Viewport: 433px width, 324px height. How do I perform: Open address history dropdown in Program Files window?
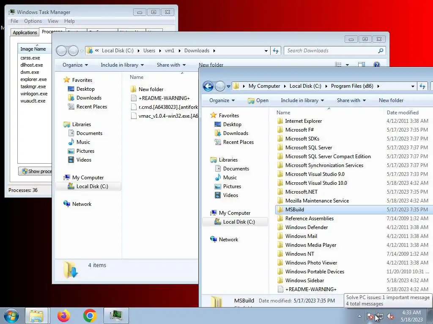pyautogui.click(x=413, y=86)
